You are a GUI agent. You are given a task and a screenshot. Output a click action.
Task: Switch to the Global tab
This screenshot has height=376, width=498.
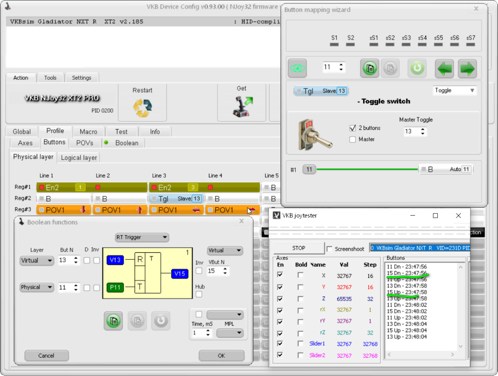tap(22, 132)
